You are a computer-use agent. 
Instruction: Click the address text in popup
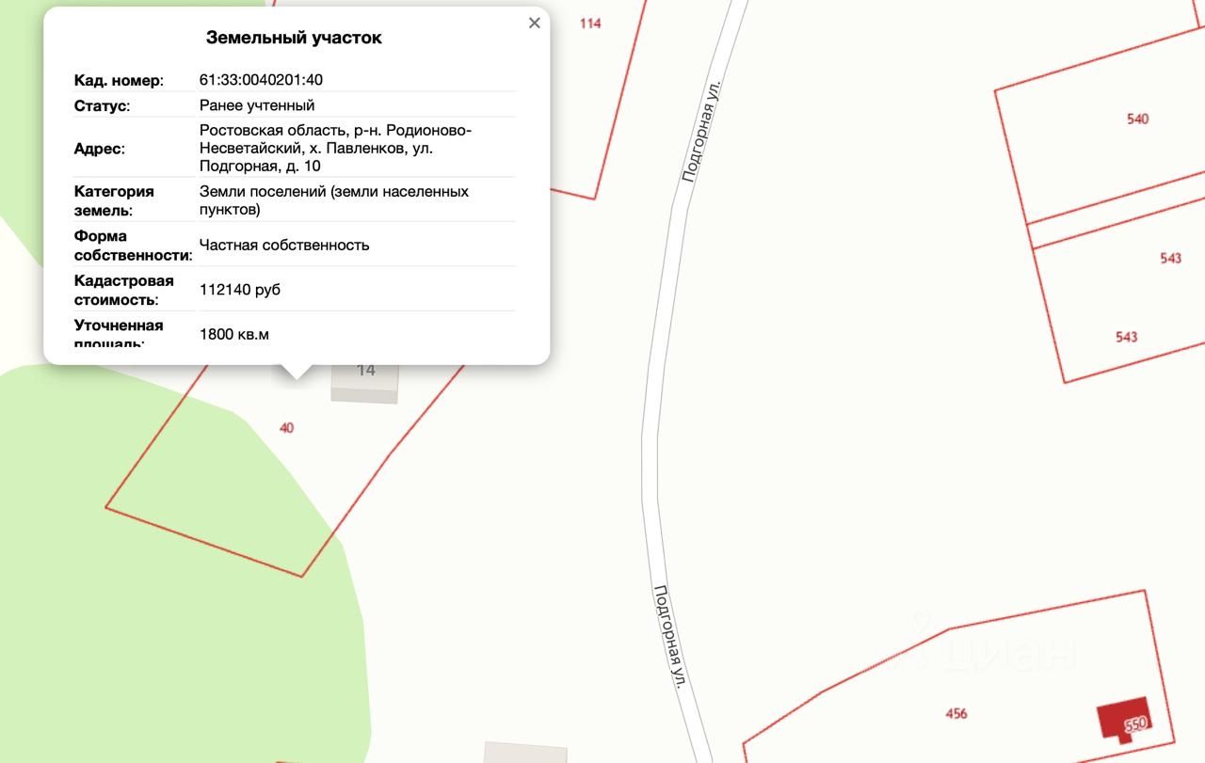click(x=336, y=148)
